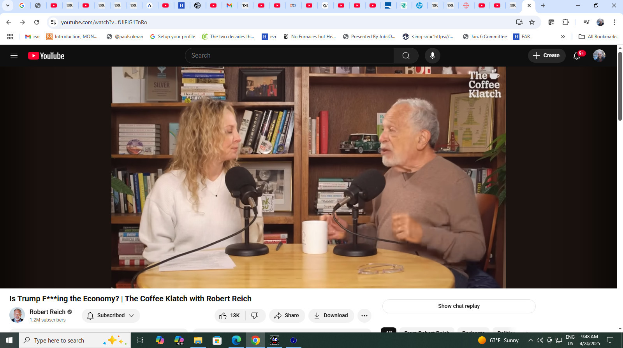623x348 pixels.
Task: Expand the hidden bookmarks overflow chevron
Action: coord(563,37)
